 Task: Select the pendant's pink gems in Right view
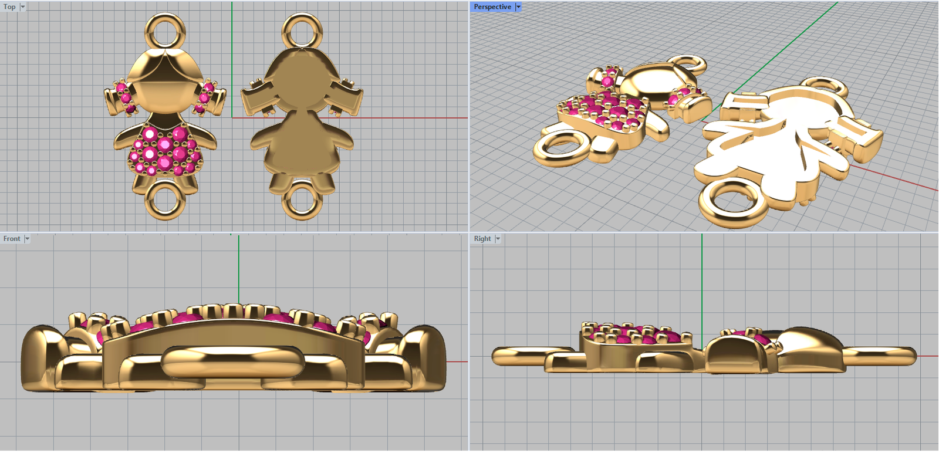pos(634,334)
